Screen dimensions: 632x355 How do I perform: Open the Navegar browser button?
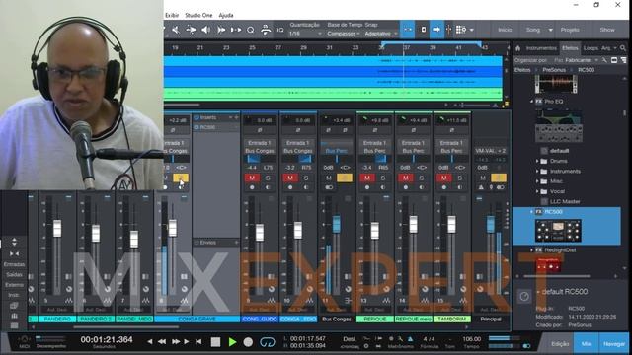point(614,344)
